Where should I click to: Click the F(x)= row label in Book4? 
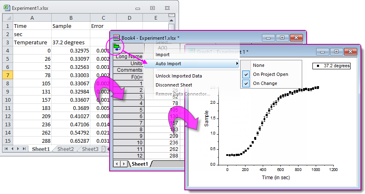(x=129, y=77)
